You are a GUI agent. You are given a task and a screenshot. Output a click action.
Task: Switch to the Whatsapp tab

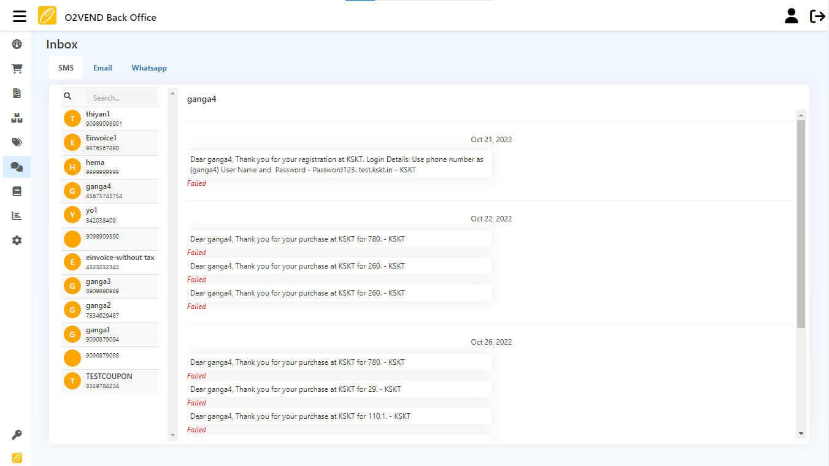149,68
